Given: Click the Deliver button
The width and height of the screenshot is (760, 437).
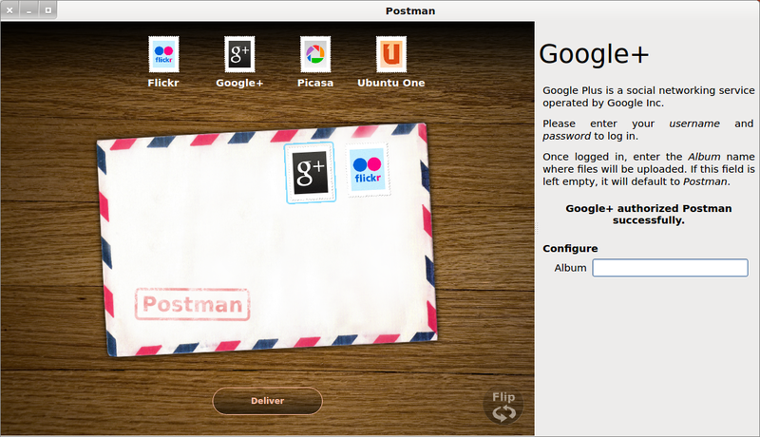Looking at the screenshot, I should (x=267, y=401).
